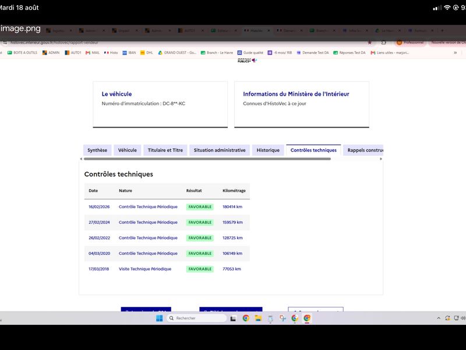Click the Kilométrage column header
Viewport: 466px width, 350px height.
tap(234, 191)
